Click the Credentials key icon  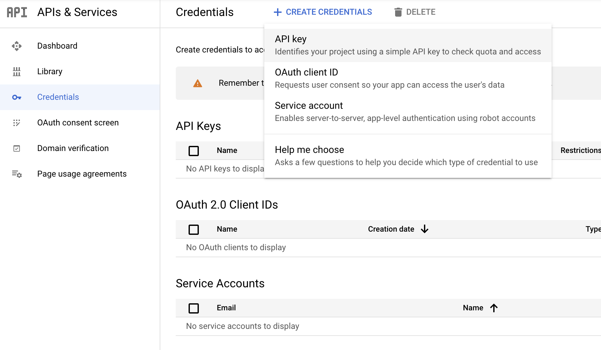point(17,97)
